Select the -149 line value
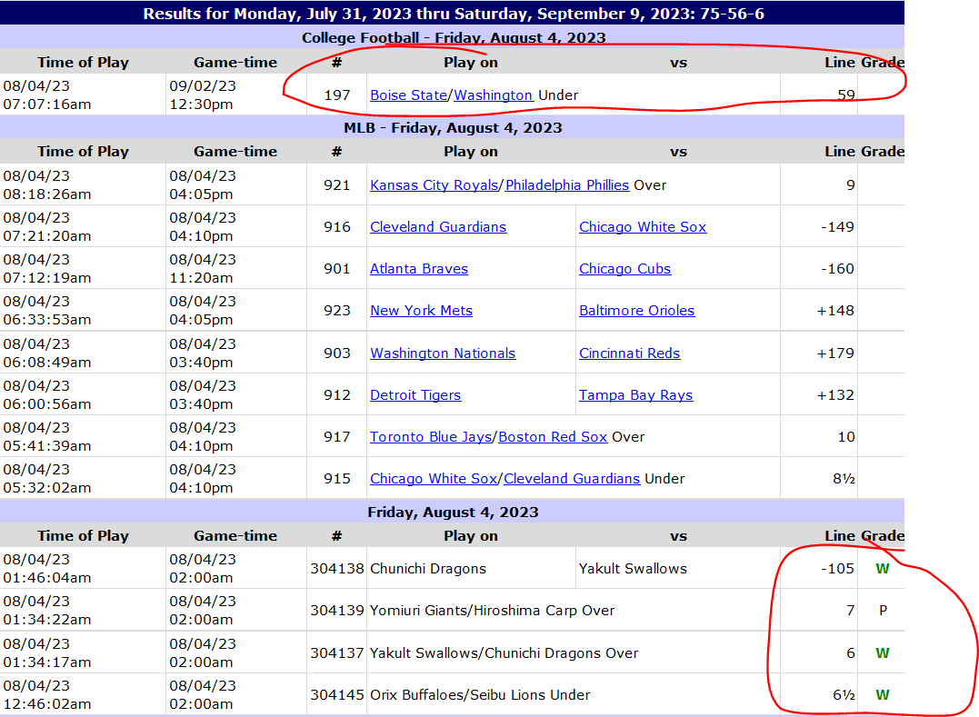This screenshot has height=717, width=979. click(x=837, y=227)
